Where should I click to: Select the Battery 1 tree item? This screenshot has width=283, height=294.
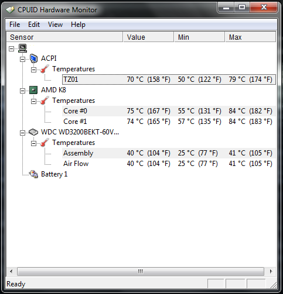click(x=54, y=174)
